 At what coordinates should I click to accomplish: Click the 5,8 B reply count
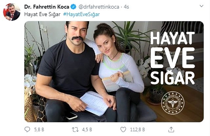(38, 129)
